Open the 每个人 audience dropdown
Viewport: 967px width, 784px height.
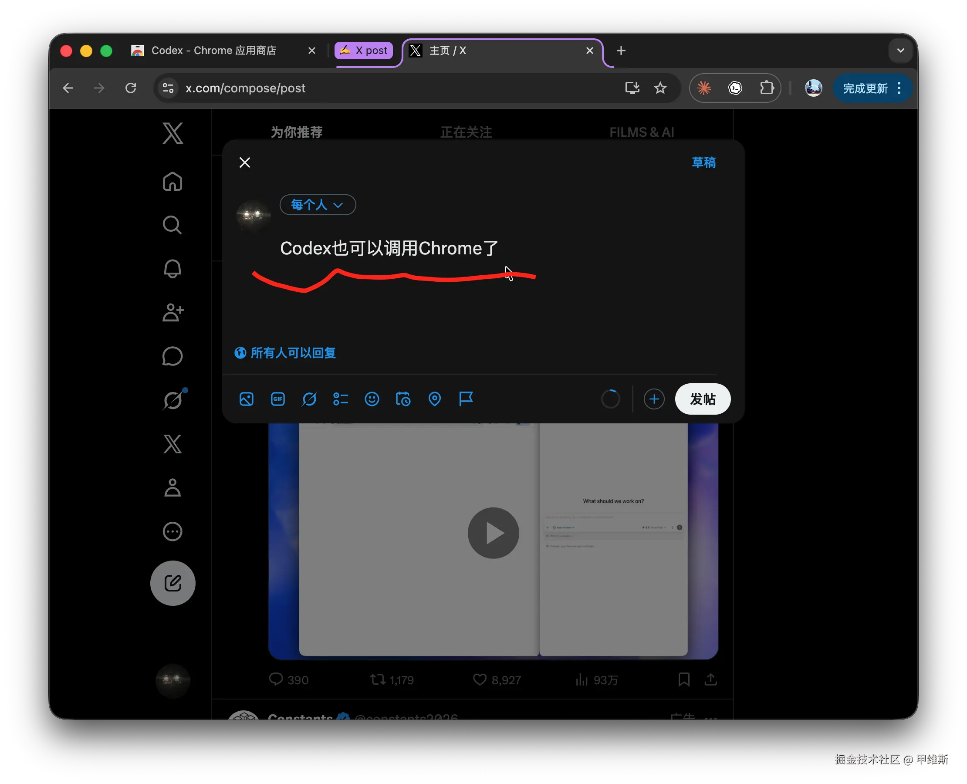[318, 205]
